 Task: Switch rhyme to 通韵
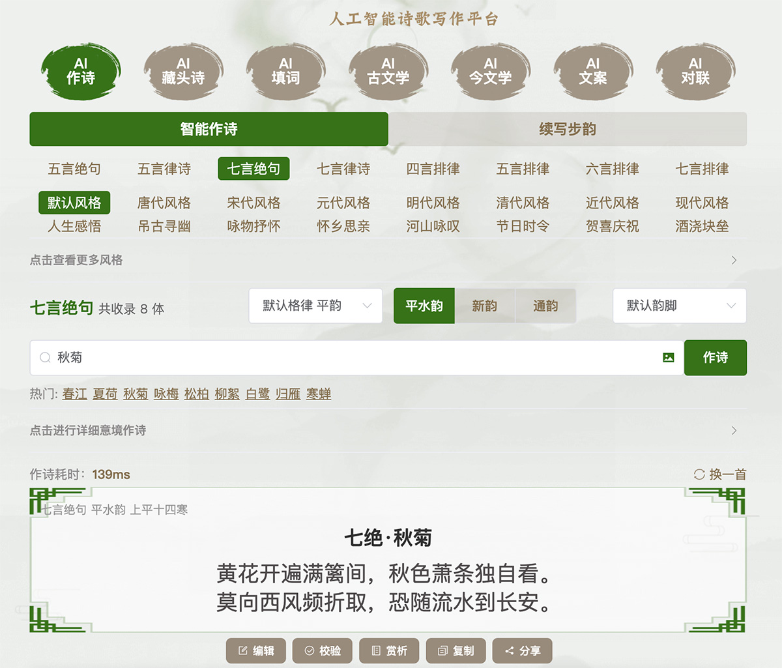[x=546, y=306]
